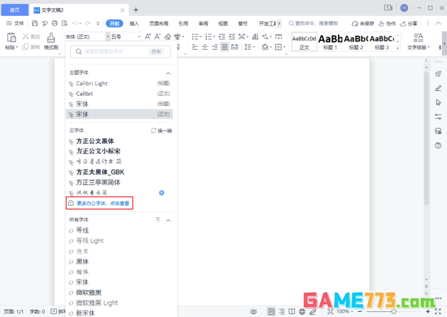Open the bullet list dropdown
Screen dimensions: 447x317
click(x=201, y=36)
